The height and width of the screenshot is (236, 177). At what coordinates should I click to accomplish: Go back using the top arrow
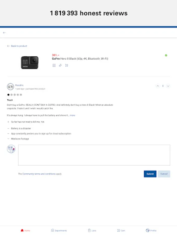[4, 33]
